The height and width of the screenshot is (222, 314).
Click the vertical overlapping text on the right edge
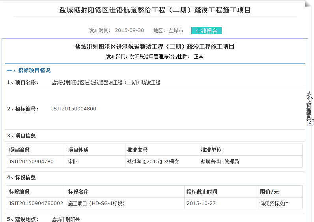coord(309,108)
